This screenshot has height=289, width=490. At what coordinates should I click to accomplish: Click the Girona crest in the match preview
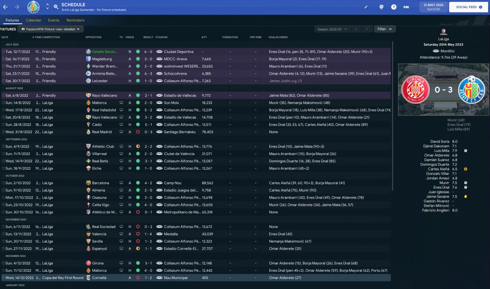[x=415, y=90]
